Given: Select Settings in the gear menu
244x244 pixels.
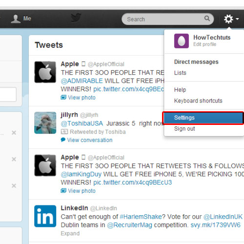Looking at the screenshot, I should pos(203,118).
